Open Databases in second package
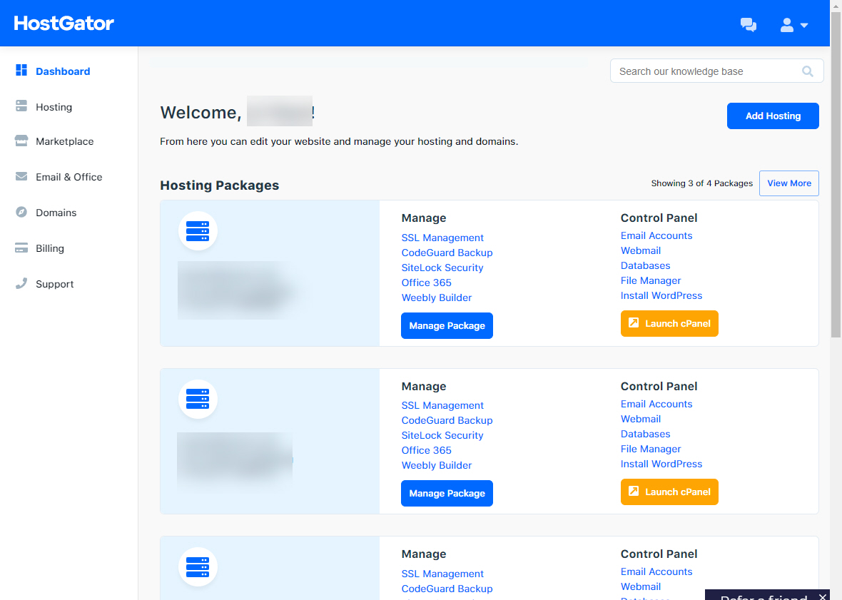This screenshot has height=600, width=842. coord(646,434)
